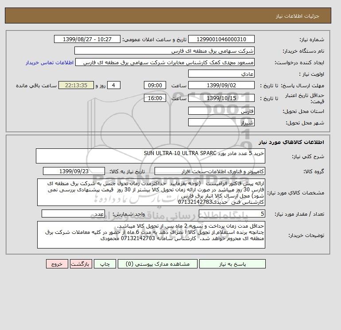Click the goods specifications text area

click(x=151, y=192)
